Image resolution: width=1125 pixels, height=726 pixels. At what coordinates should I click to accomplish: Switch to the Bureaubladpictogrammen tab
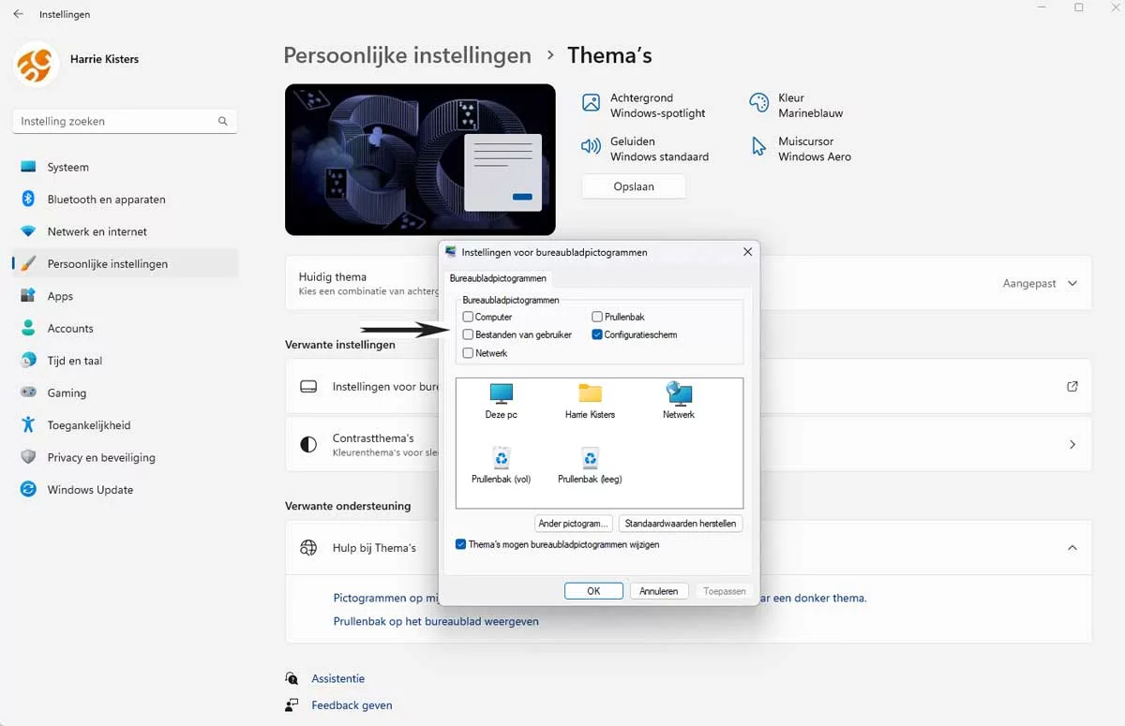click(x=498, y=278)
